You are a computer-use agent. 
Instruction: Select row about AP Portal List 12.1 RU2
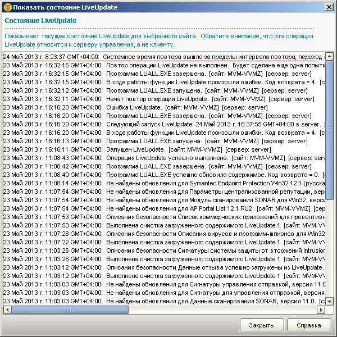(x=164, y=208)
